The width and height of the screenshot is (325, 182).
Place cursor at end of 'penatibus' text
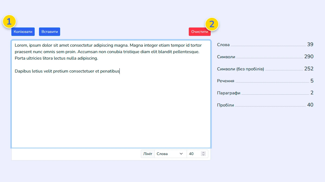pos(119,71)
